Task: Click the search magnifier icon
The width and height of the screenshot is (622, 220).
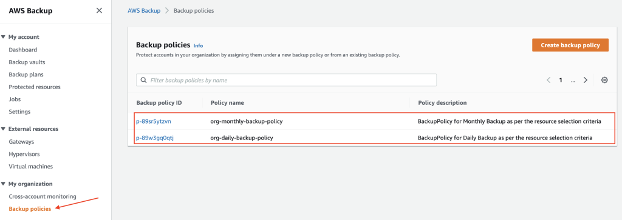Action: [143, 80]
